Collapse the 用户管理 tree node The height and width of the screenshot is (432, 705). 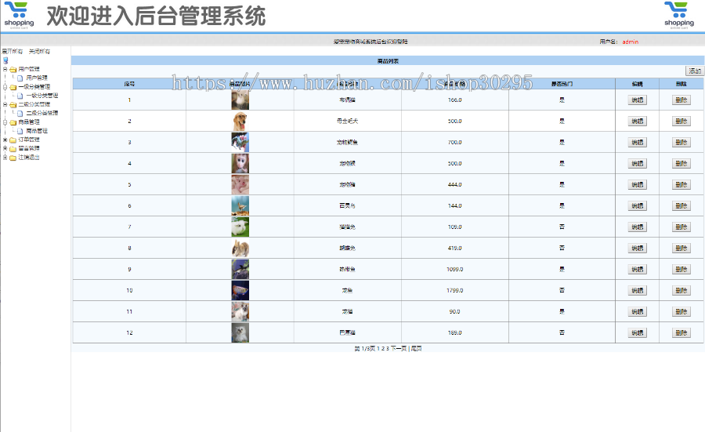click(5, 69)
